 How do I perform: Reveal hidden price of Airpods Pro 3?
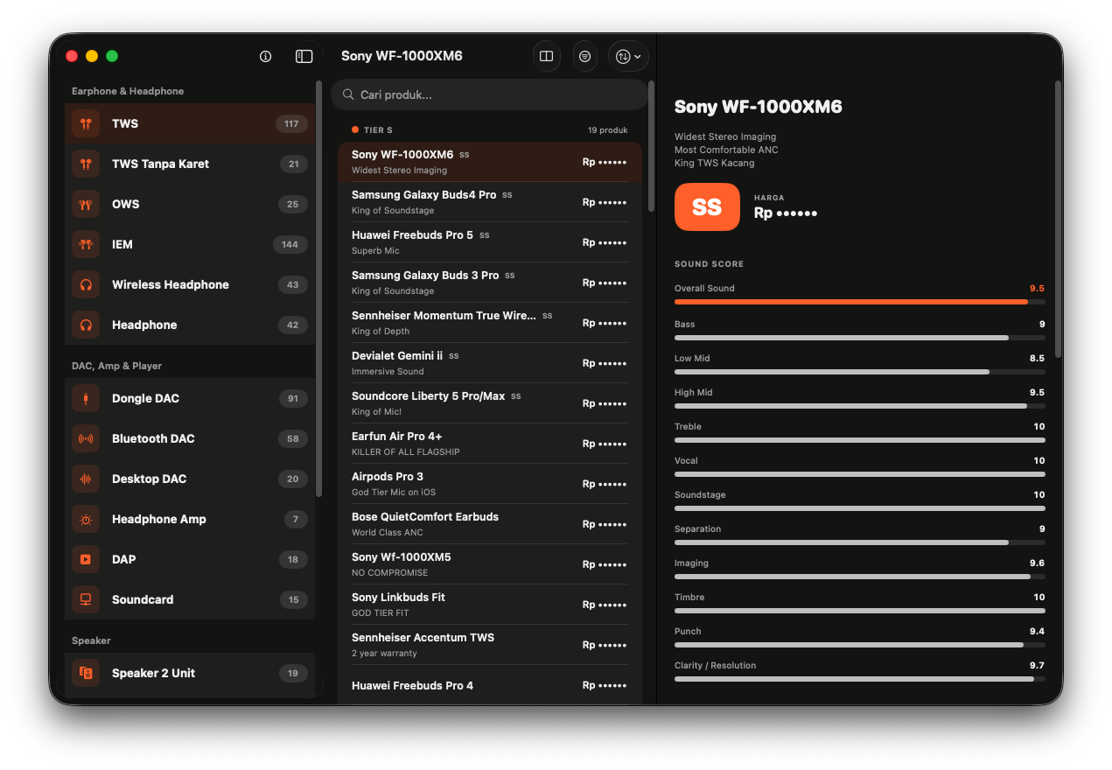coord(605,484)
